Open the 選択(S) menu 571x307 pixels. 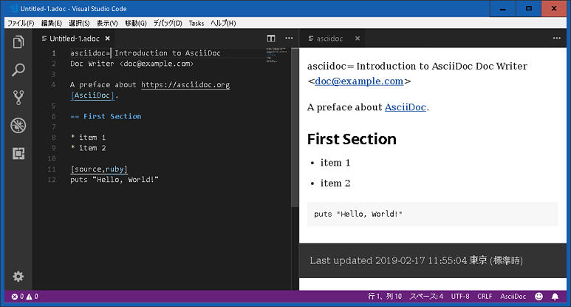[x=79, y=23]
